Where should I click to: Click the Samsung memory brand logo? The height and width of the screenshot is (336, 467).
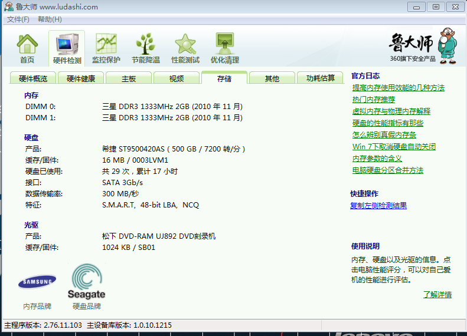tap(37, 282)
